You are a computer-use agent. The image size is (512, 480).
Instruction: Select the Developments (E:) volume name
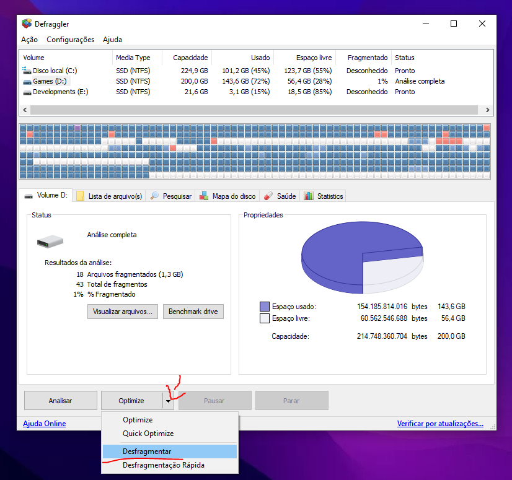(60, 92)
